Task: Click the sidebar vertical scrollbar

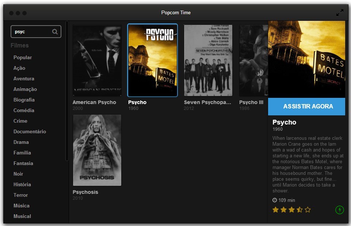Action: coord(67,91)
